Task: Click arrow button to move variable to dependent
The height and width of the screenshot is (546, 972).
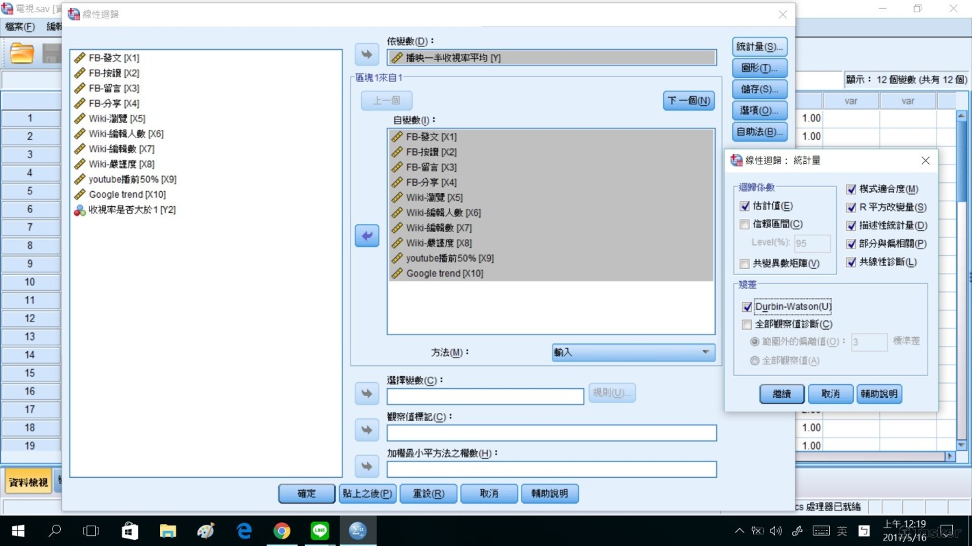Action: coord(367,55)
